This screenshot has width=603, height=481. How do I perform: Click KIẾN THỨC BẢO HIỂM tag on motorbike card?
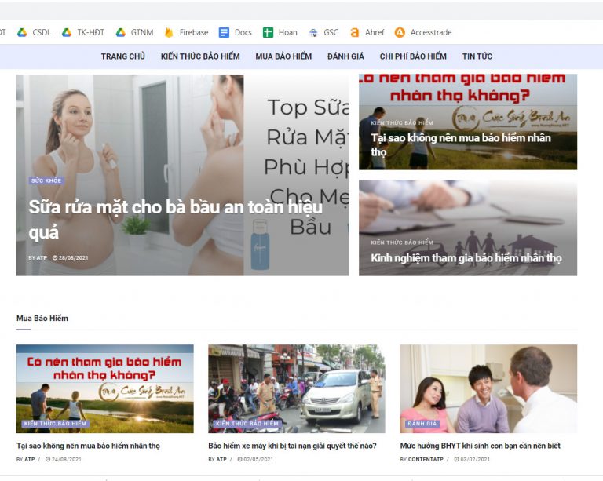(247, 424)
